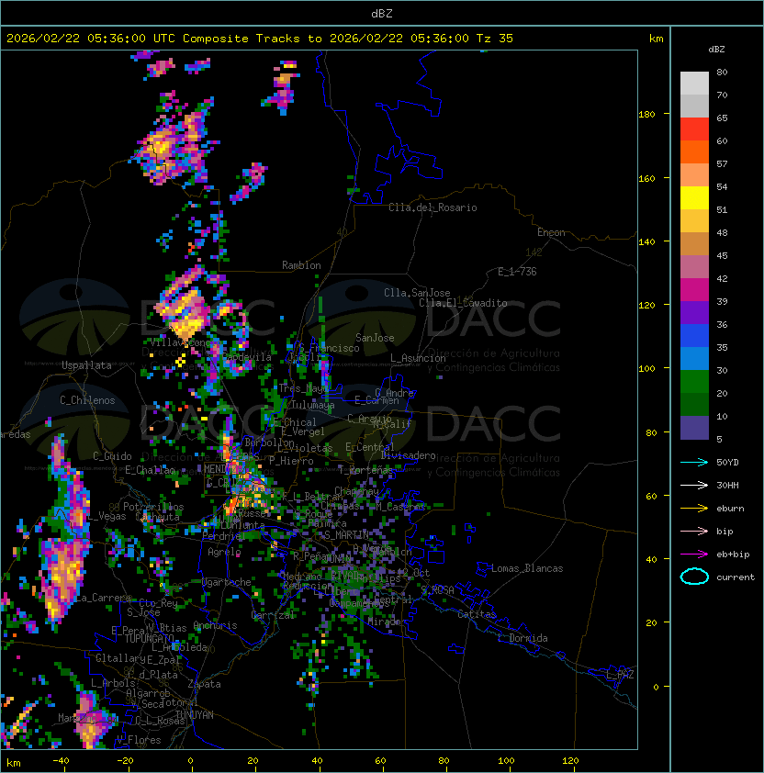Click the 'eb+bip' legend label
764x773 pixels.
tap(733, 555)
